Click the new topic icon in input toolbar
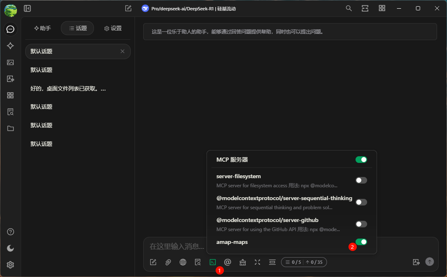The width and height of the screenshot is (447, 277). [153, 262]
